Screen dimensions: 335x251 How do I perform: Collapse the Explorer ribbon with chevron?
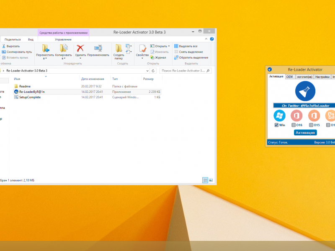[206, 39]
